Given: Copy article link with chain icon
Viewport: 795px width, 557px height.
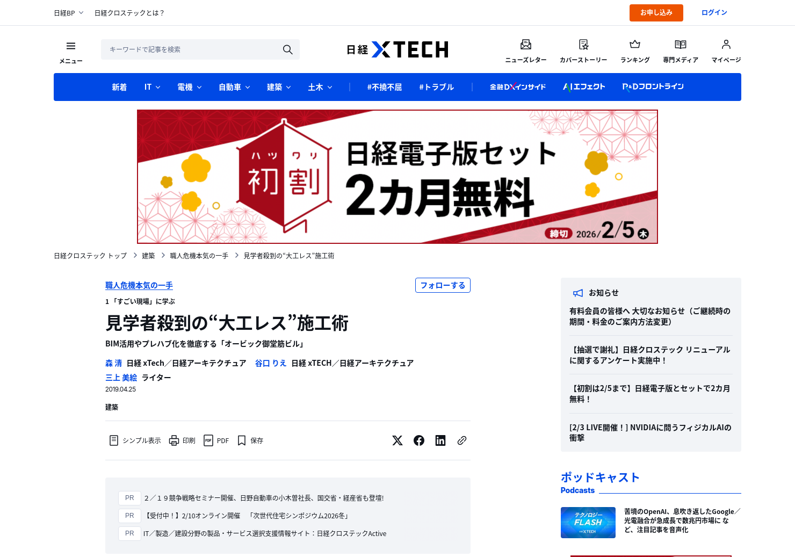Looking at the screenshot, I should pyautogui.click(x=462, y=440).
